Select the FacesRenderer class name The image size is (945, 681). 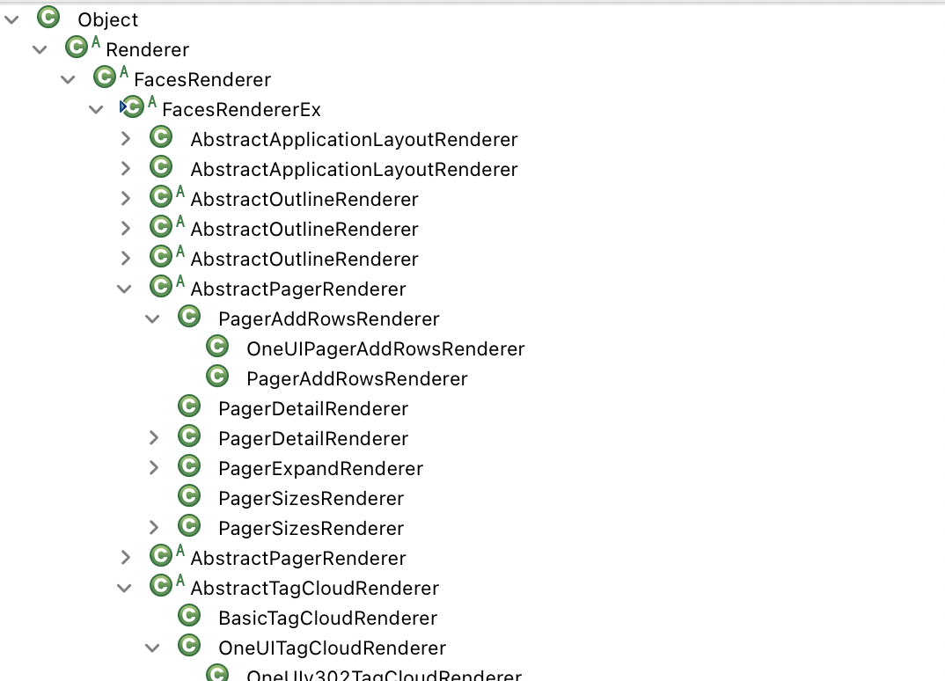202,80
